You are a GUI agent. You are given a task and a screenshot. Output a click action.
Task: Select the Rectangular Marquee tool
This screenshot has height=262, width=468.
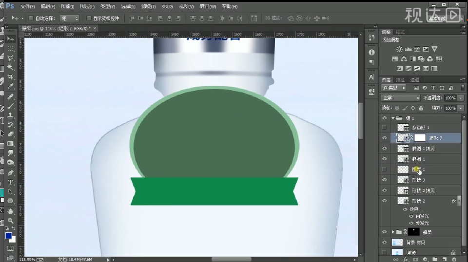tap(10, 49)
